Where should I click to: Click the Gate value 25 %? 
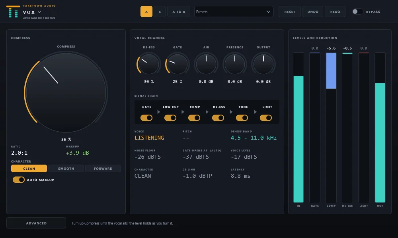click(178, 81)
